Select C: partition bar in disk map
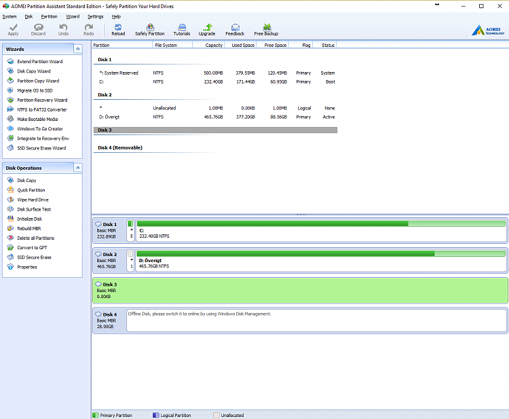 321,230
